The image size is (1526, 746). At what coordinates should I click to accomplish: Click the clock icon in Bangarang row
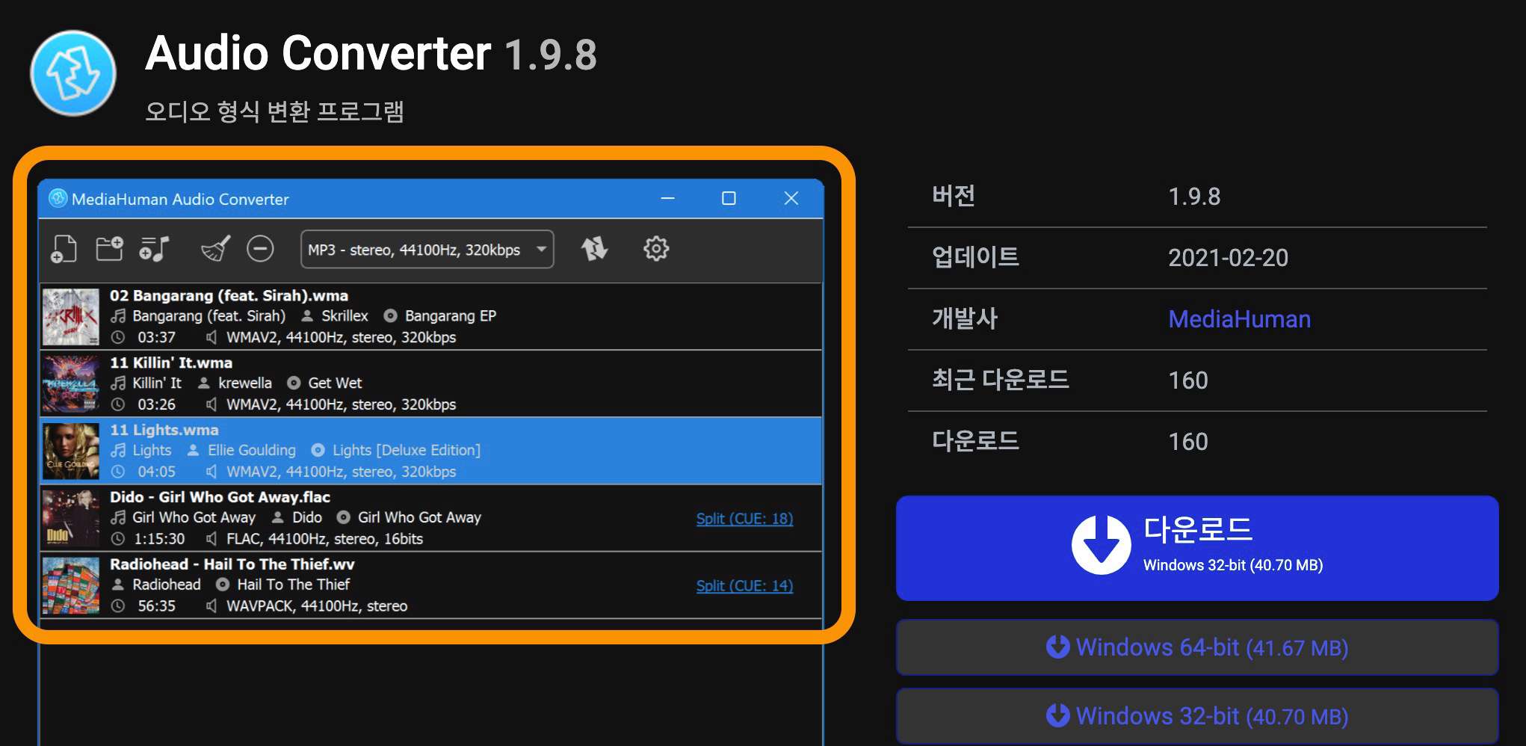(118, 337)
